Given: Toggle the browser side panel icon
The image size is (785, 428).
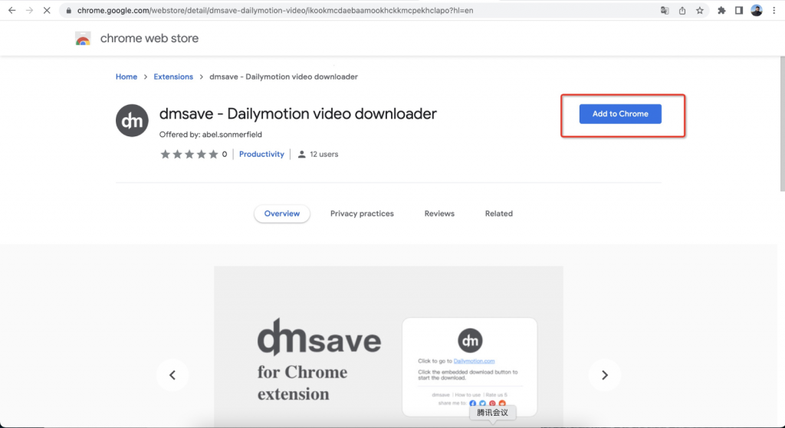Looking at the screenshot, I should (739, 11).
